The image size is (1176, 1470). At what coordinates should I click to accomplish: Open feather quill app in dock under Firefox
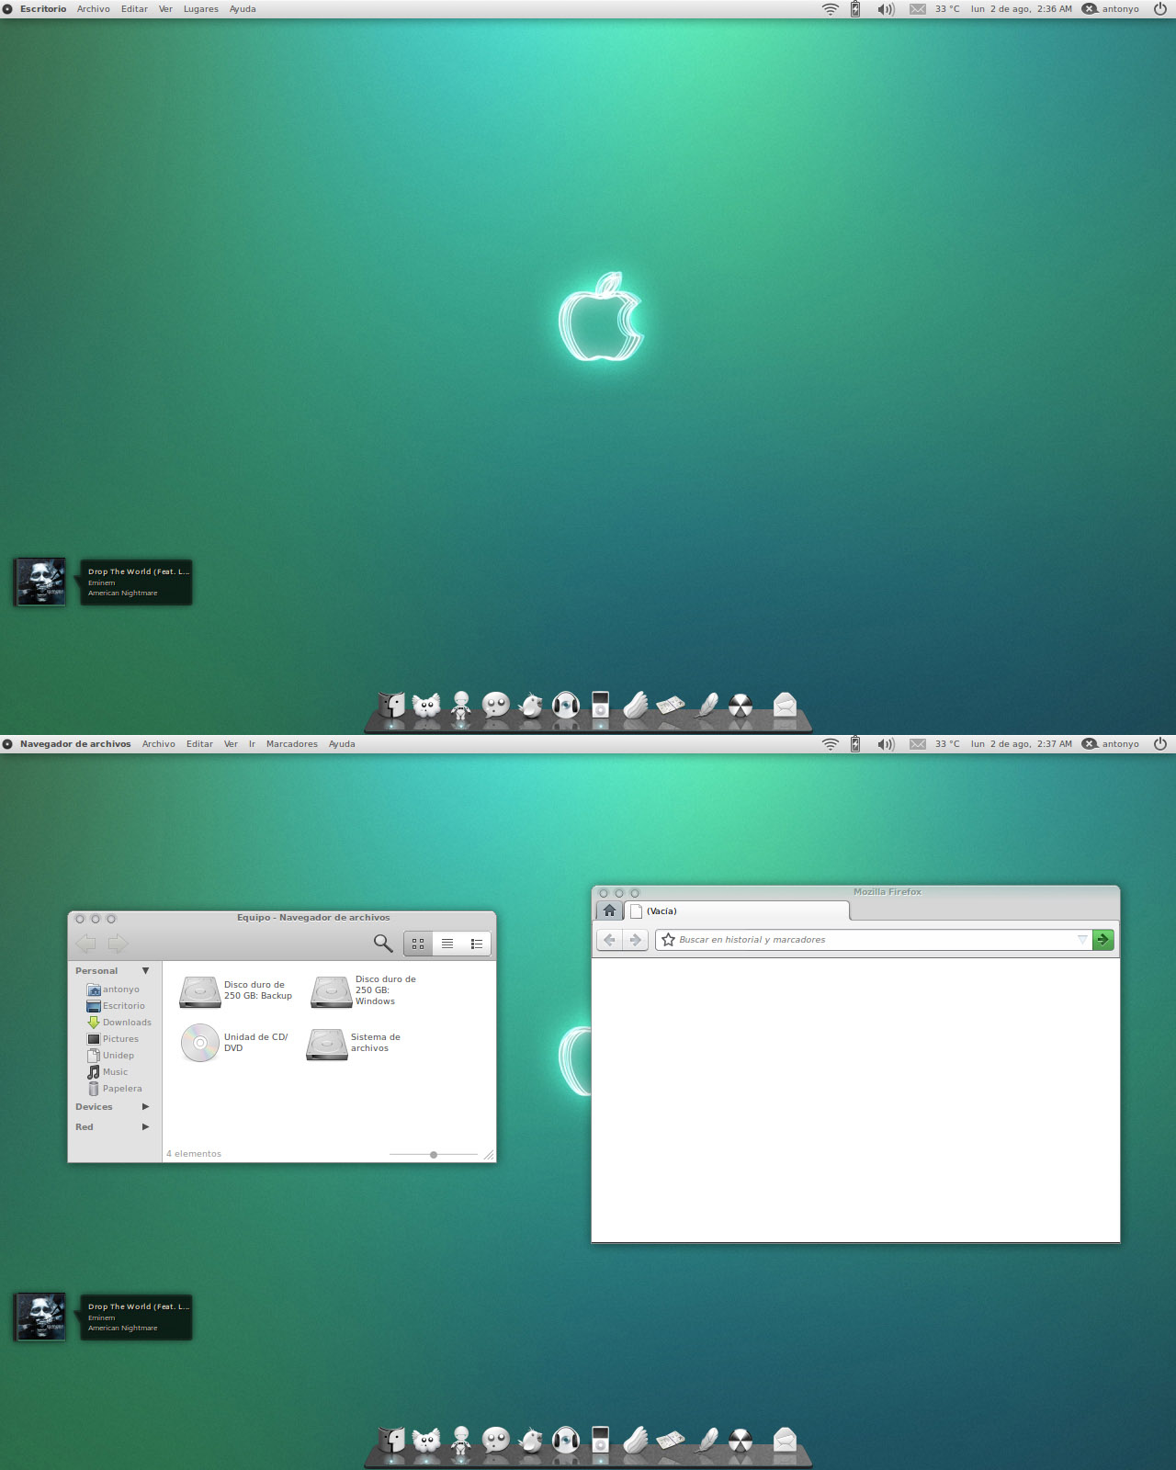(707, 1441)
